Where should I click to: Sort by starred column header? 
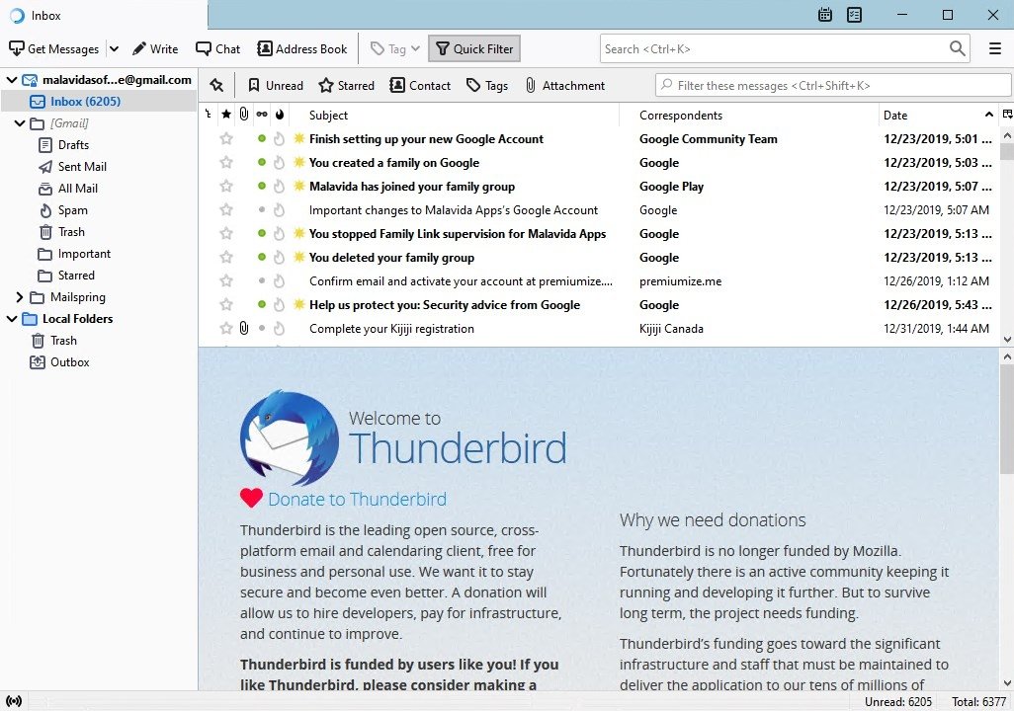pos(225,115)
